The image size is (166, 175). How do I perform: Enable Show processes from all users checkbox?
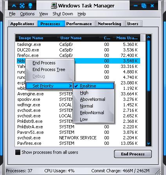coord(18,152)
